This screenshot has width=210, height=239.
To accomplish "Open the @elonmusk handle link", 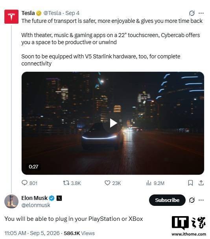I will (36, 205).
